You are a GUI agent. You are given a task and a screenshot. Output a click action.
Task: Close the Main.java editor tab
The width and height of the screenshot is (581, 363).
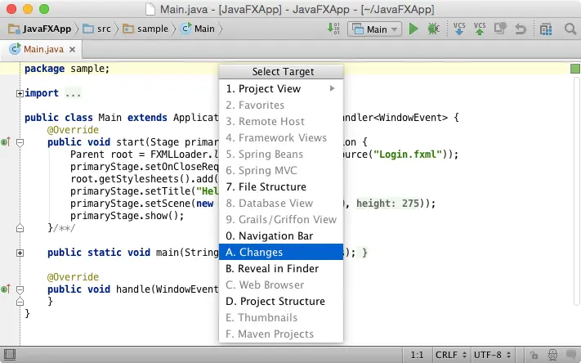(72, 49)
